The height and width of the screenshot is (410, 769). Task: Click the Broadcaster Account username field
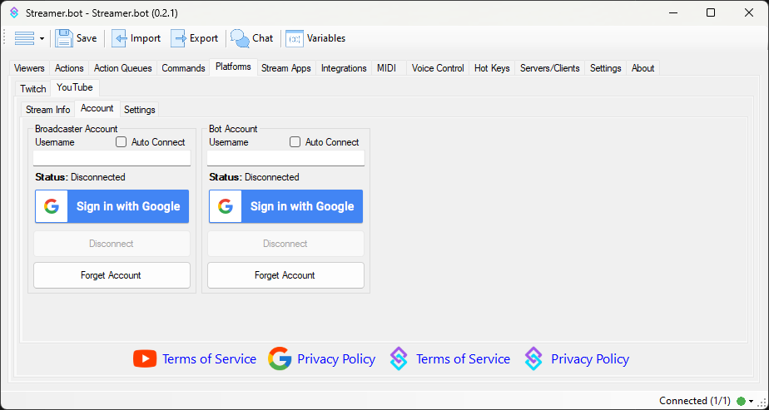112,157
